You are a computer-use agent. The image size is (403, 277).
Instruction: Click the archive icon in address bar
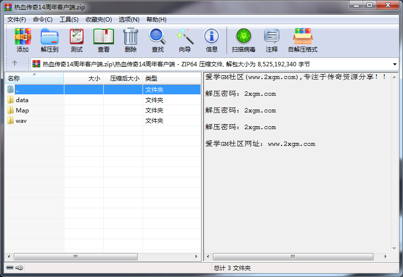pyautogui.click(x=36, y=64)
